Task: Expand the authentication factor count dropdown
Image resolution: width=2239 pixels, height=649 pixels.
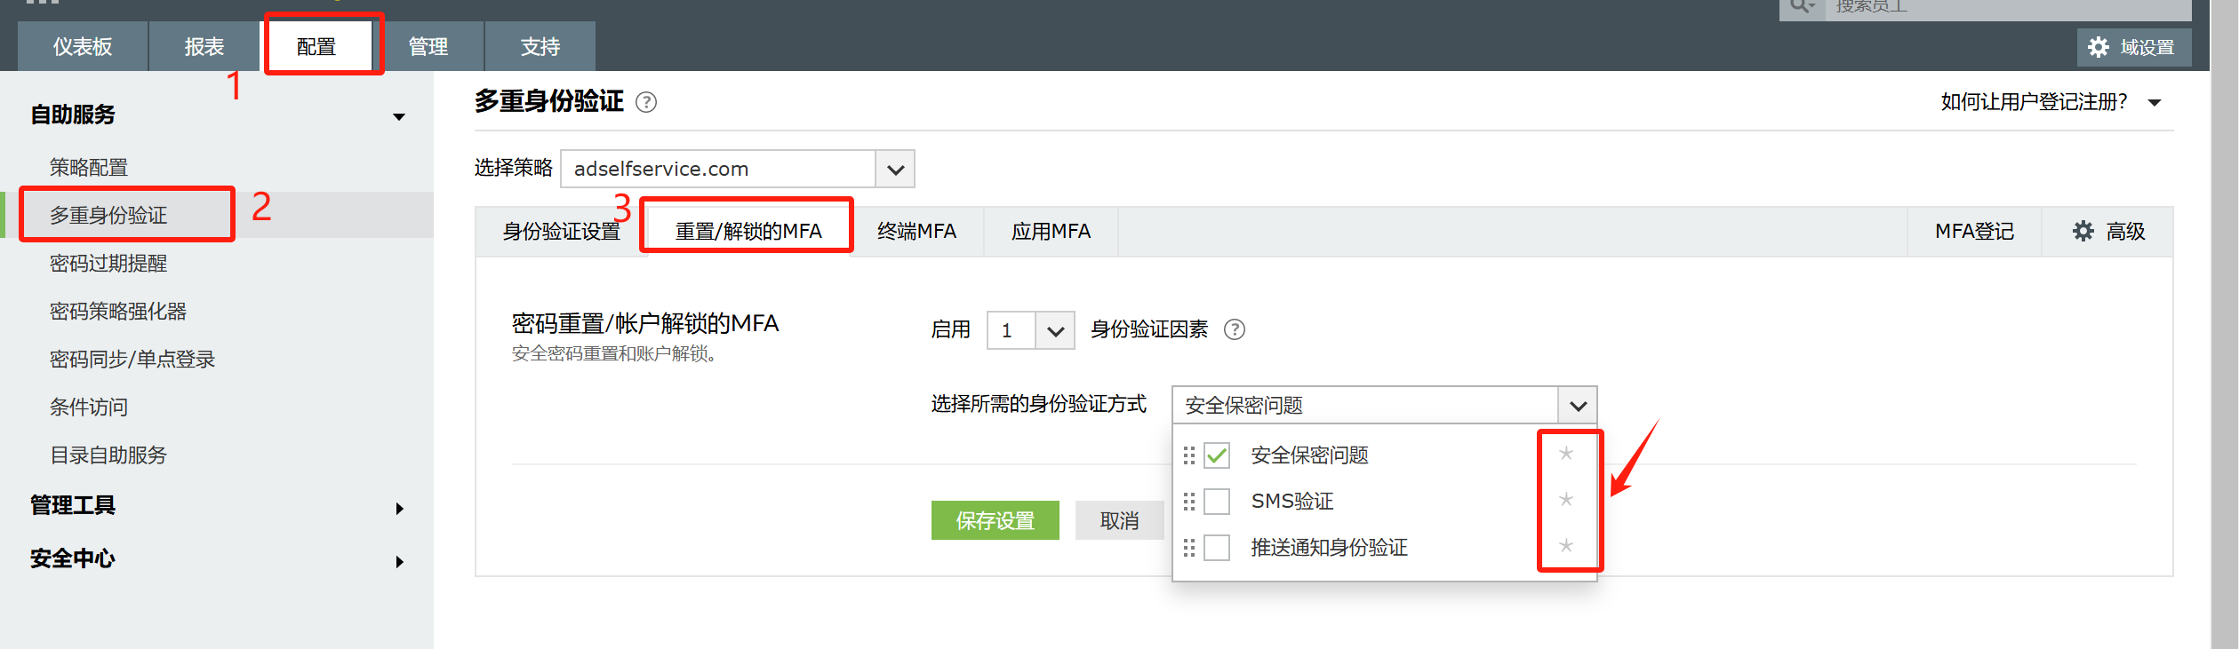Action: click(x=1055, y=330)
